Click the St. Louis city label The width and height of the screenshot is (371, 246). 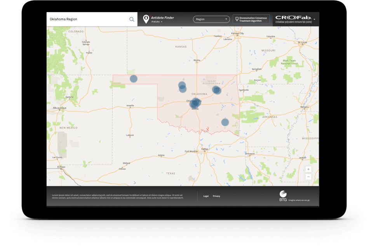[302, 43]
